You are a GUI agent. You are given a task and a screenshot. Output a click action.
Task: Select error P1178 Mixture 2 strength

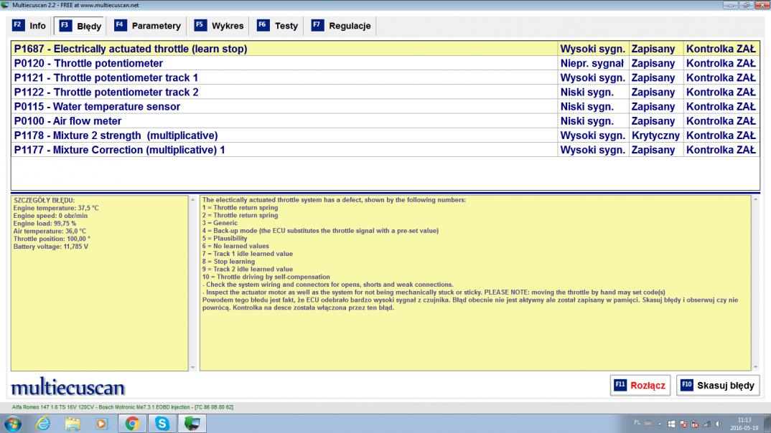pos(385,135)
